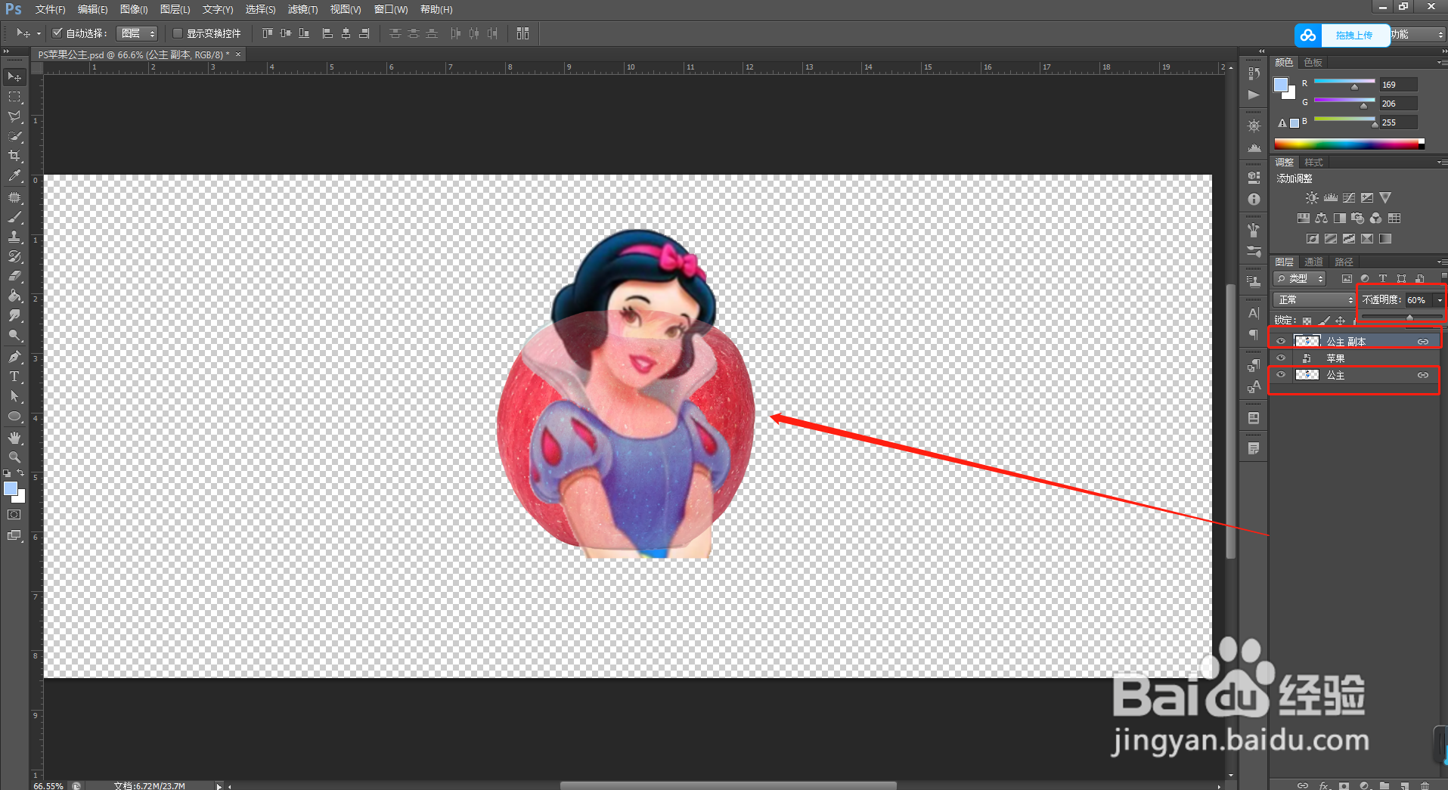
Task: Toggle pixel layer filter
Action: [x=1347, y=279]
